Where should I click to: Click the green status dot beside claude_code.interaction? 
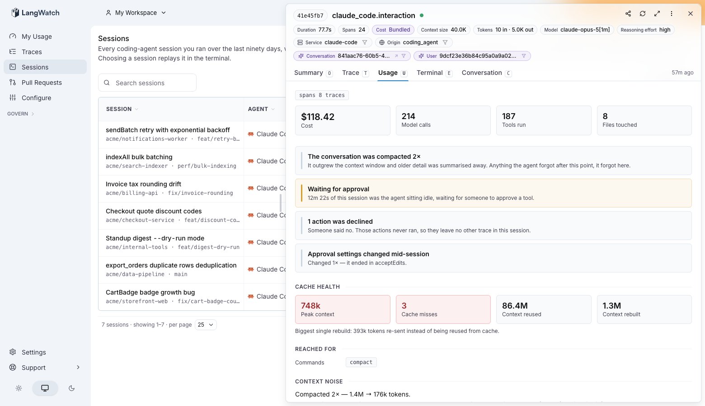pyautogui.click(x=422, y=15)
